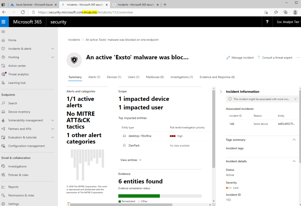Go back to Incidents breadcrumb link
This screenshot has height=206, width=301.
coord(74,40)
